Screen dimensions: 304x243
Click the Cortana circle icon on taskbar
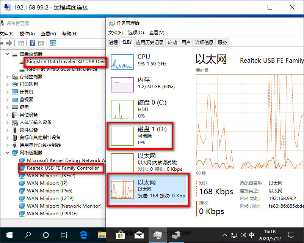(45, 235)
